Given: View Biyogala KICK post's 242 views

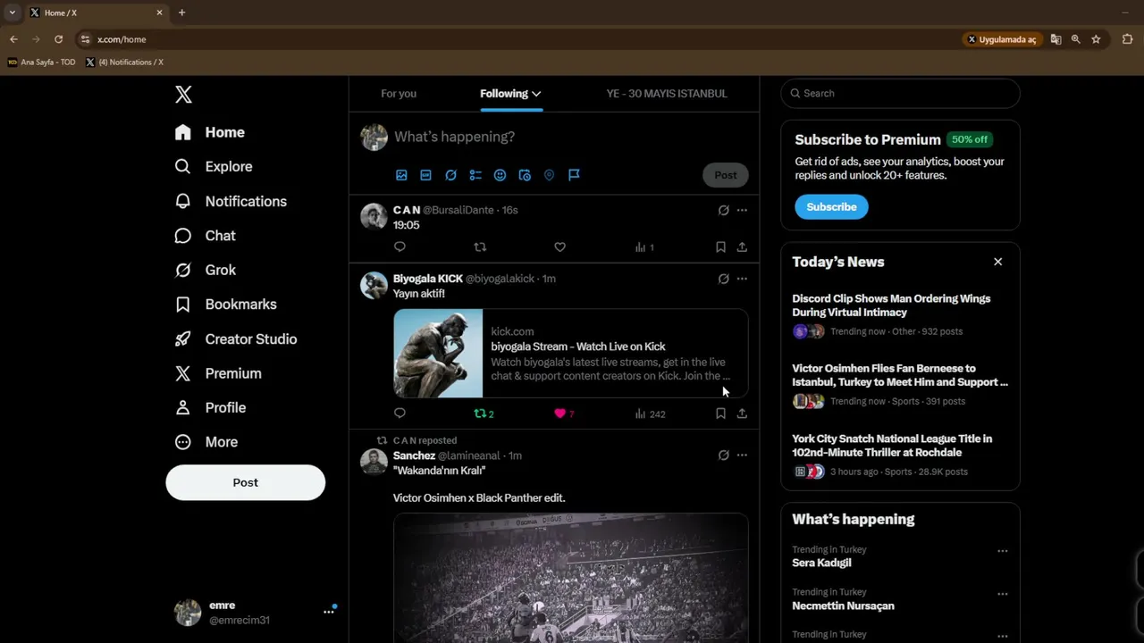Looking at the screenshot, I should click(650, 413).
